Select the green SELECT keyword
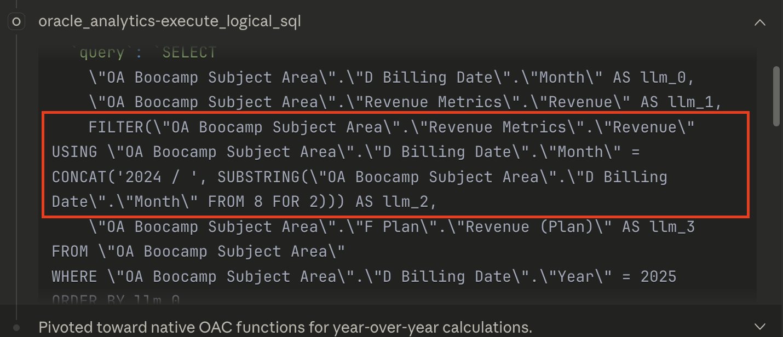 pyautogui.click(x=189, y=51)
